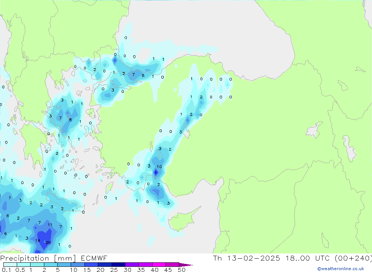Select the 15–20 mm legend swatch
Viewport: 372px width, 272px height.
[x=91, y=265]
